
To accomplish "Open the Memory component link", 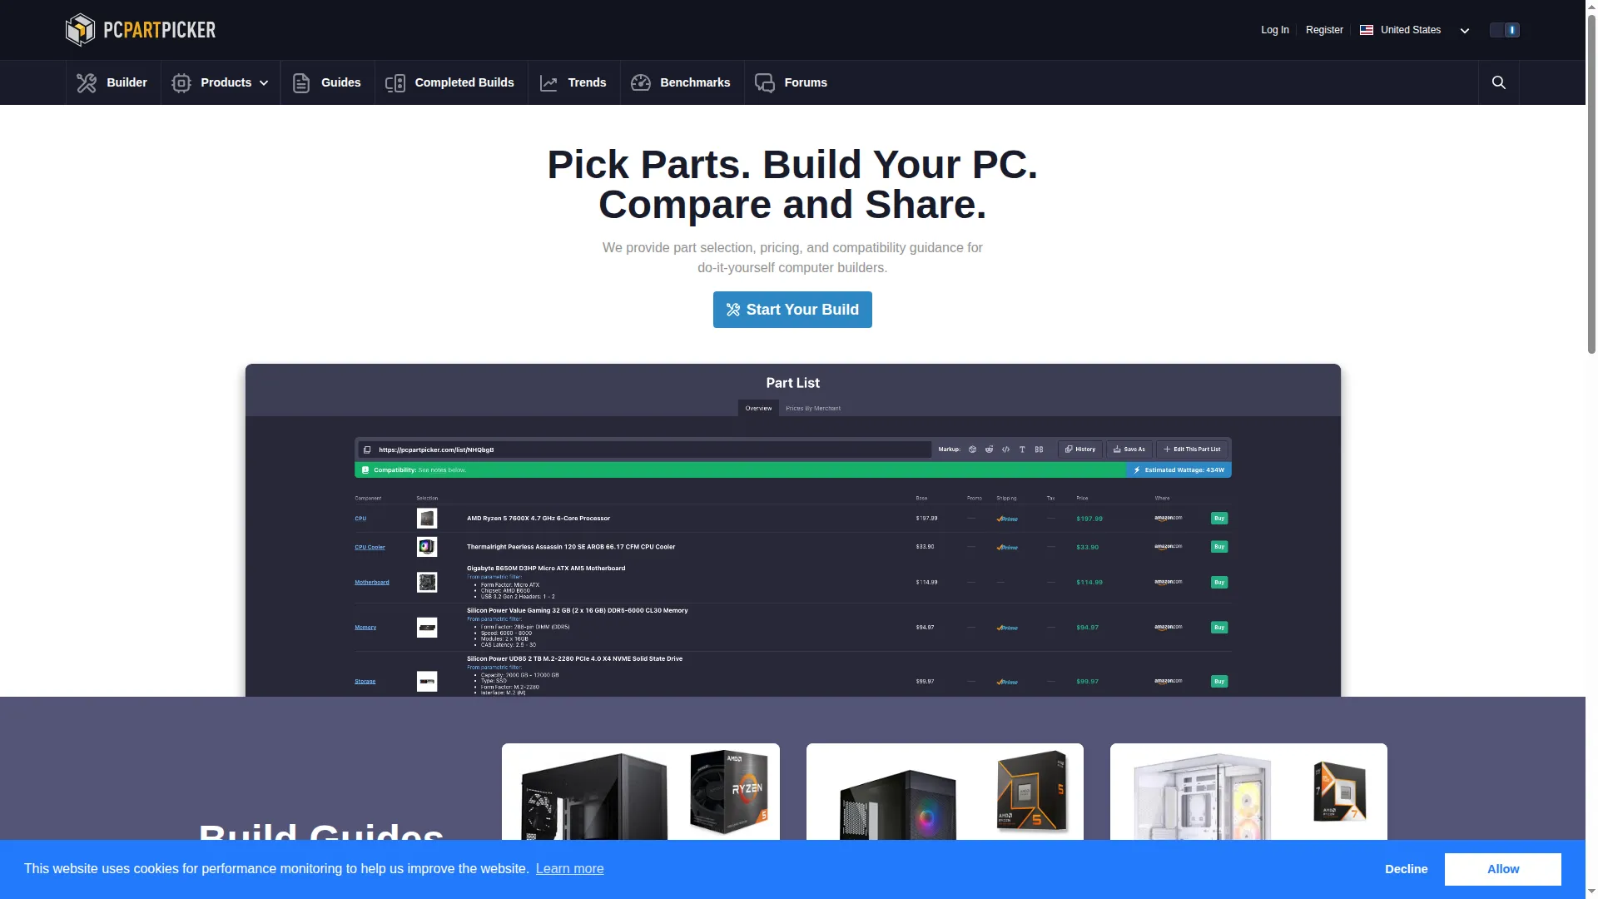I will coord(365,628).
